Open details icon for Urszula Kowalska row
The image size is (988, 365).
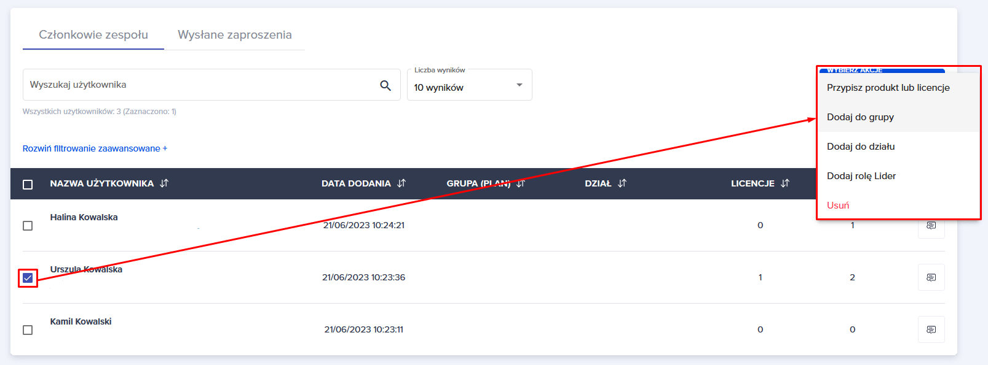(931, 277)
